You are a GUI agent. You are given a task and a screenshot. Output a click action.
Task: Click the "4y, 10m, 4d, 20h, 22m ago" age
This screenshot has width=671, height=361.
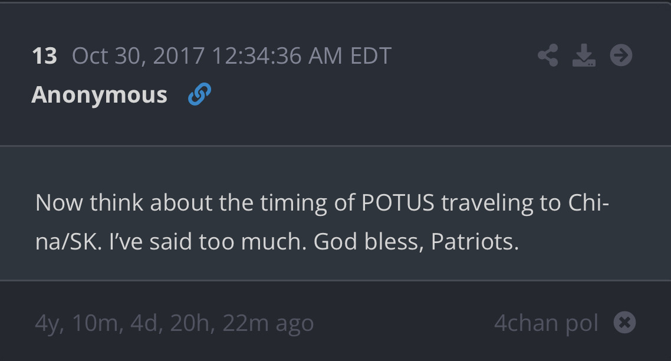tap(175, 323)
